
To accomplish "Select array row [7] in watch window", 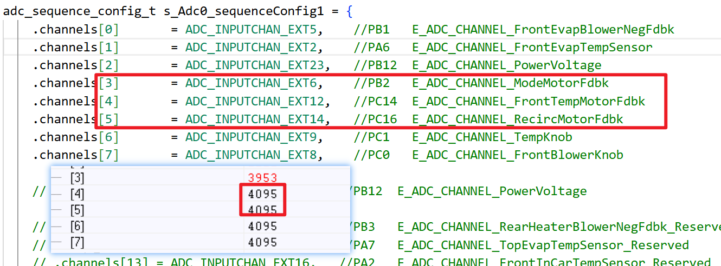I will (200, 243).
